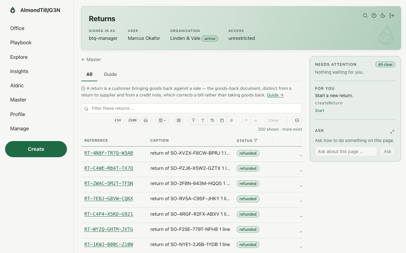The width and height of the screenshot is (406, 253).
Task: Click the down arrow sort icon
Action: [x=256, y=120]
